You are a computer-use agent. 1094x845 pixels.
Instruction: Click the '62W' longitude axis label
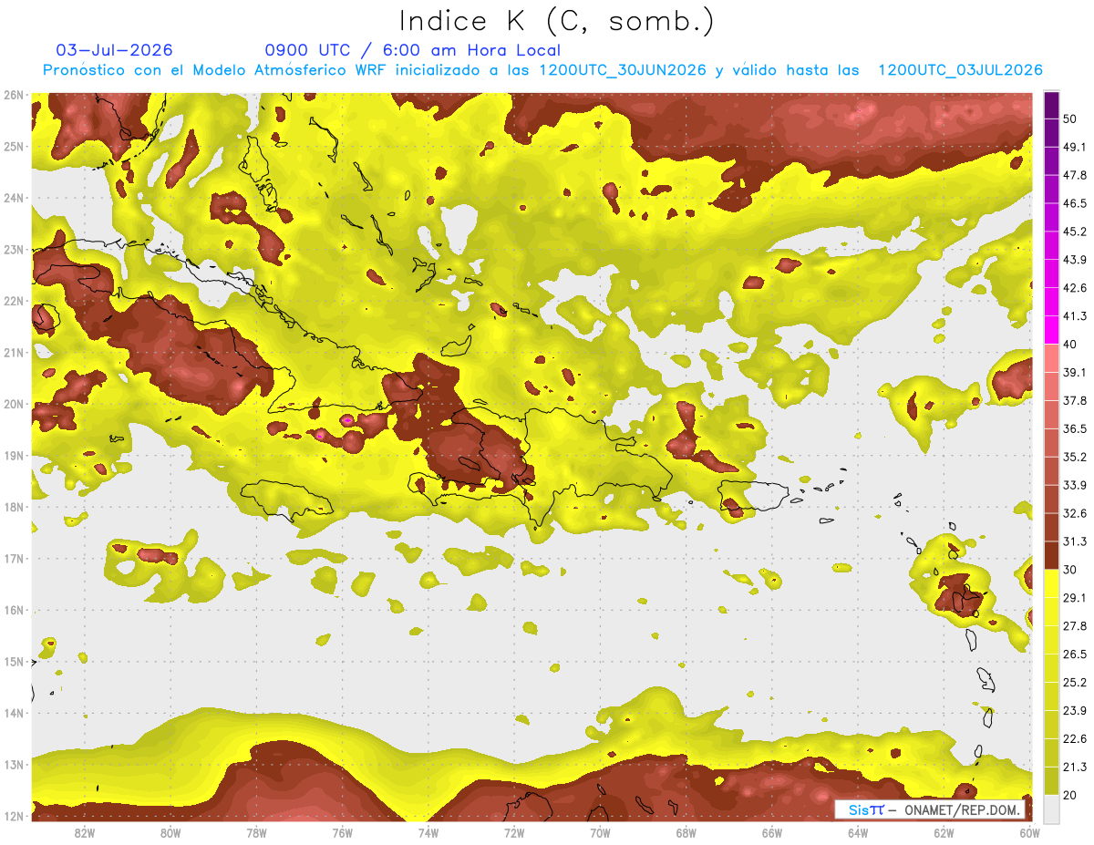pos(944,832)
